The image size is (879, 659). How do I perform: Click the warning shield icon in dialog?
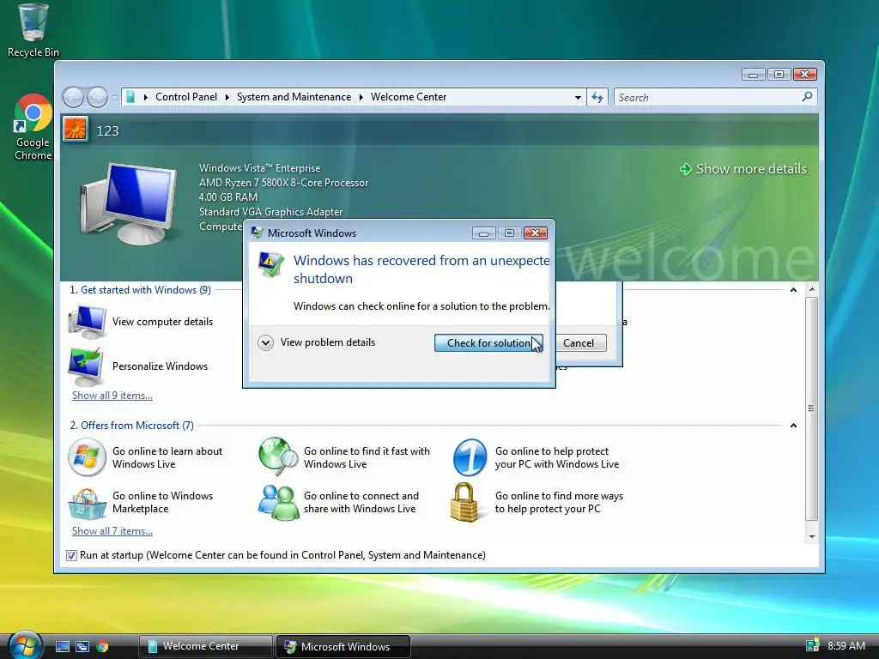coord(270,264)
